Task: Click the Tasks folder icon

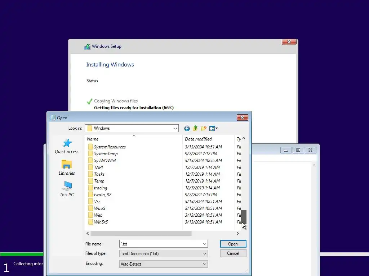Action: pyautogui.click(x=90, y=174)
